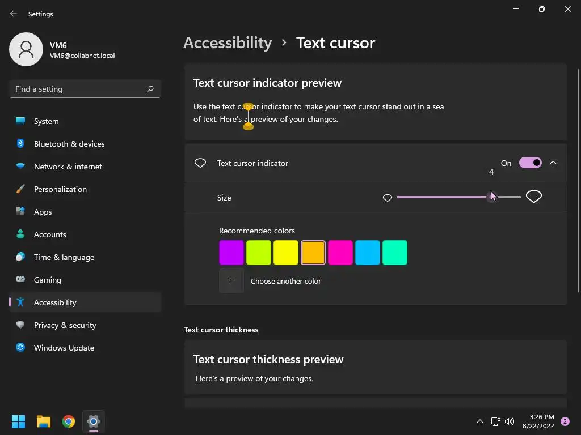Click the Accessibility breadcrumb link
581x435 pixels.
tap(228, 43)
